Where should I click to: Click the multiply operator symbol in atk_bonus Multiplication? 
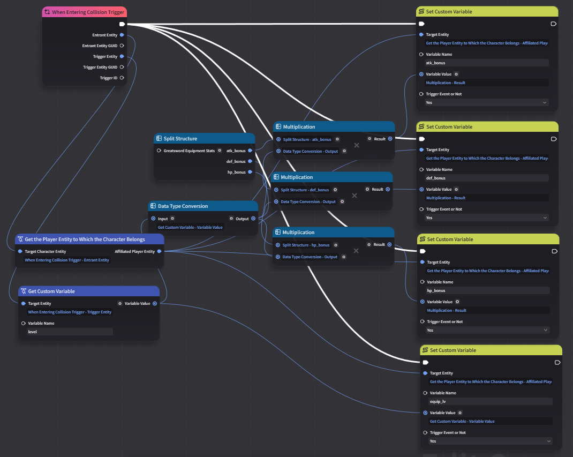(357, 145)
